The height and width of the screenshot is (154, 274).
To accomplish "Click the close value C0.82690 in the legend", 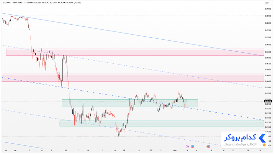I will (62, 3).
